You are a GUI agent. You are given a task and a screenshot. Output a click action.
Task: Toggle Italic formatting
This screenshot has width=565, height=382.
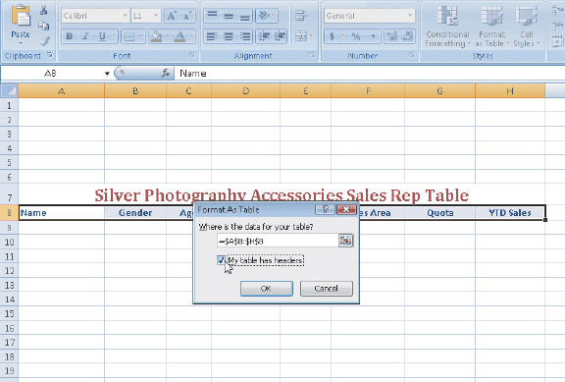pos(85,36)
